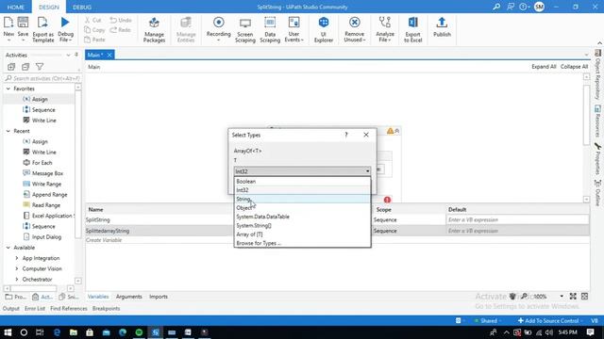The image size is (604, 339).
Task: Collapse all activities icon in Activities panel
Action: point(25,67)
